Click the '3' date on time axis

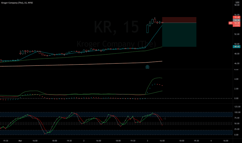tap(147, 141)
